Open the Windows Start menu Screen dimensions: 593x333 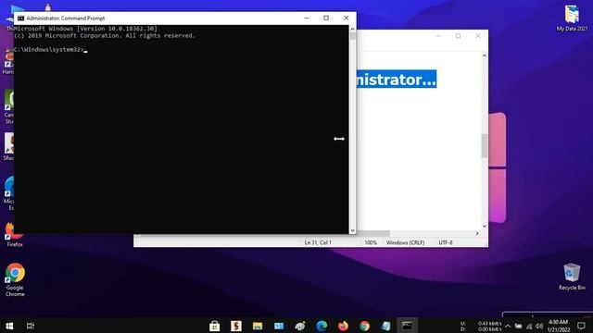9,326
